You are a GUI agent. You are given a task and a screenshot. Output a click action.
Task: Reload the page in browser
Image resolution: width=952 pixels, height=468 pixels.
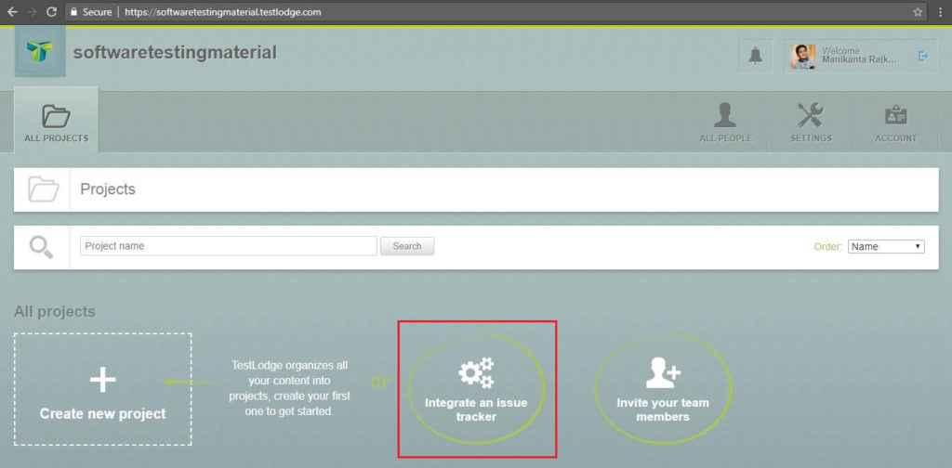54,12
